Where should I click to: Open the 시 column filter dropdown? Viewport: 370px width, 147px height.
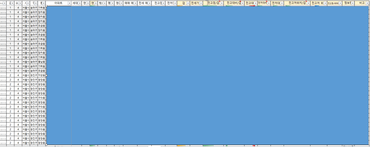coord(28,3)
